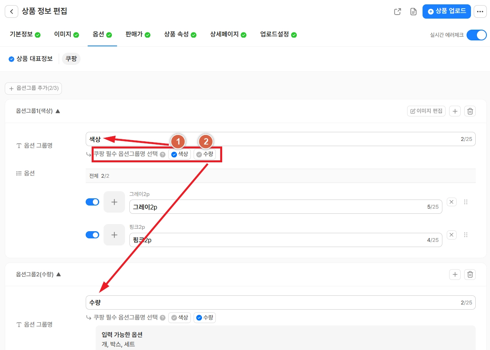
Task: Click drag handle icon of 핑크2p row
Action: tap(466, 235)
